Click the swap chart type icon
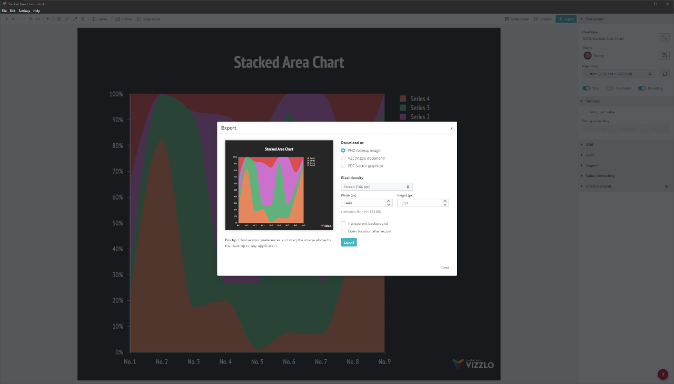674x384 pixels. (664, 37)
